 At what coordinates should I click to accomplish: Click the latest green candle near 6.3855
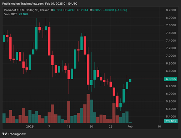(130, 80)
